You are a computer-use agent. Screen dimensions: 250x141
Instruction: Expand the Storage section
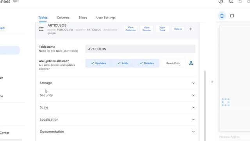pyautogui.click(x=117, y=83)
